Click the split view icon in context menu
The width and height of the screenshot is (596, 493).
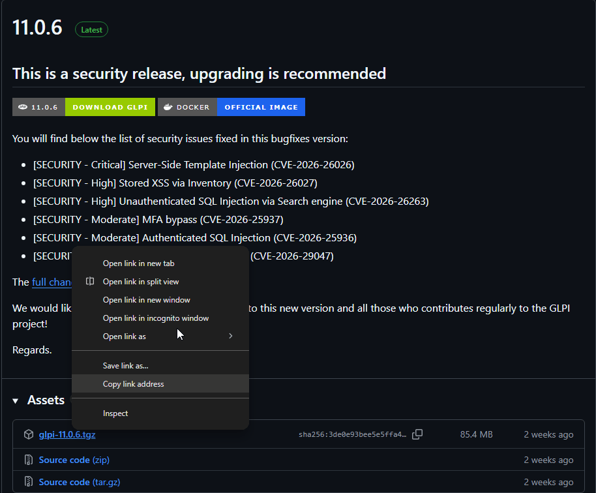coord(90,282)
